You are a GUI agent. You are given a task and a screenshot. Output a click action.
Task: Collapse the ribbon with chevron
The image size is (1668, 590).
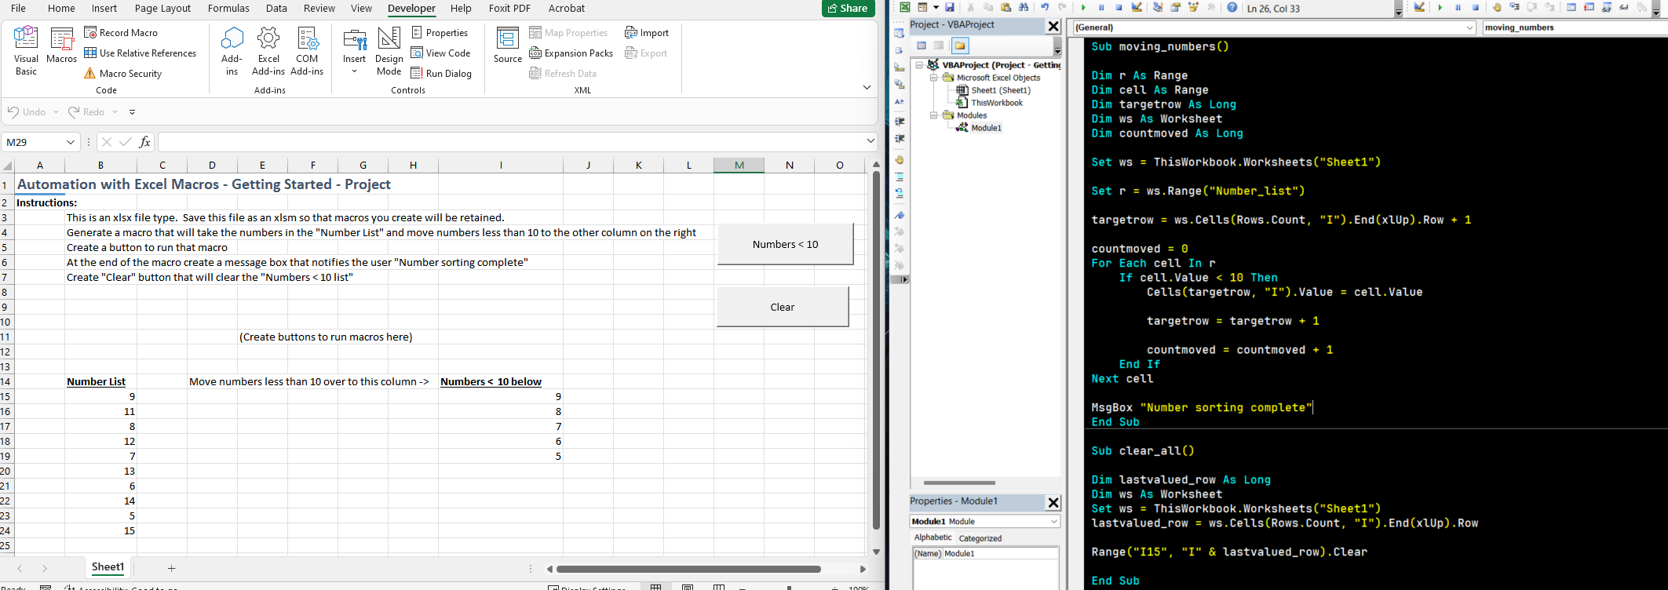coord(867,87)
